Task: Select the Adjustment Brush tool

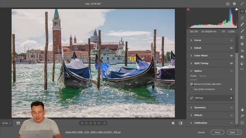Action: point(242,31)
